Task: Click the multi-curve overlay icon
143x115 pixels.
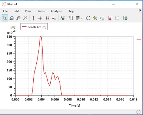Action: [x=102, y=18]
